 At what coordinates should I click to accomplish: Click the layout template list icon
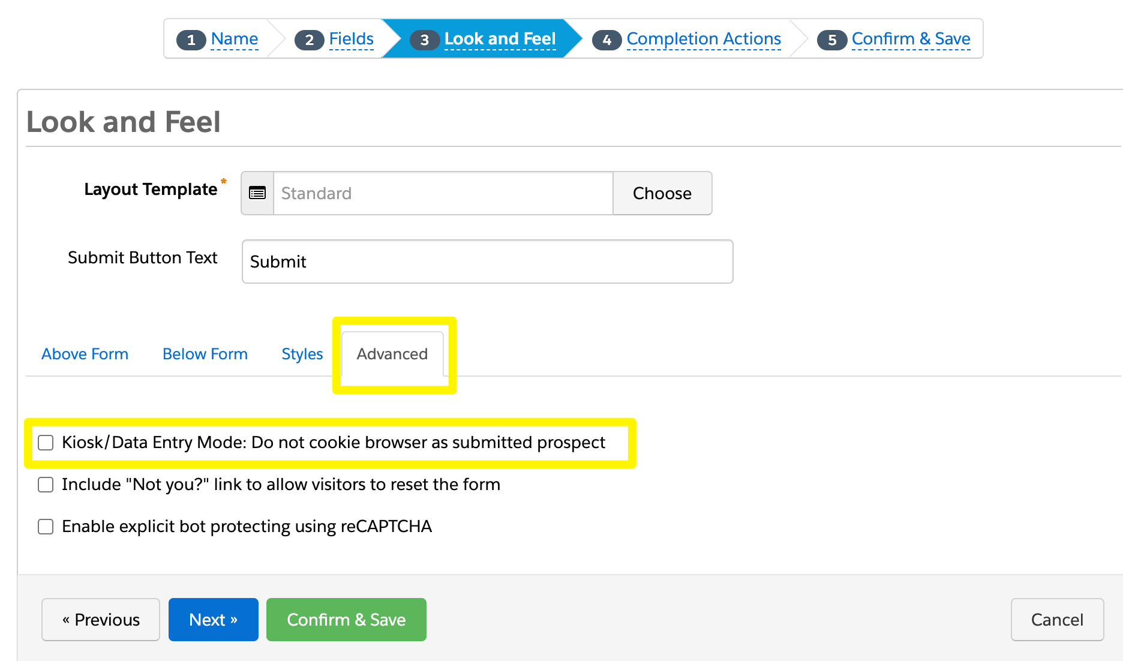click(x=257, y=193)
